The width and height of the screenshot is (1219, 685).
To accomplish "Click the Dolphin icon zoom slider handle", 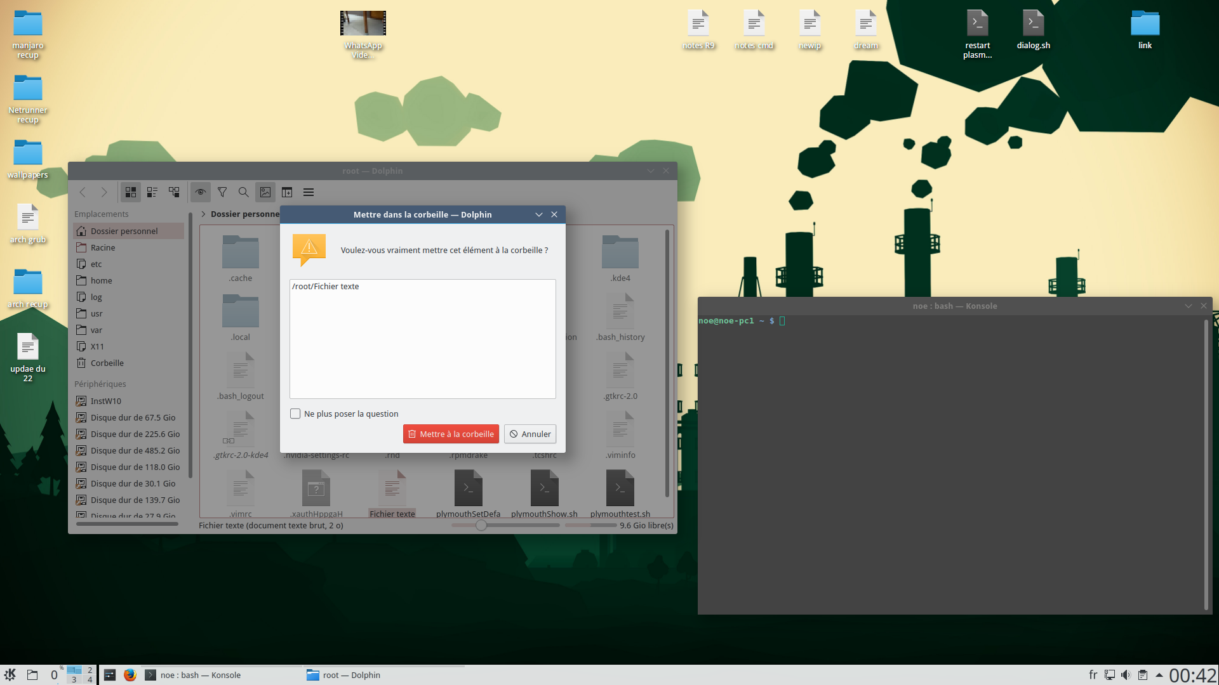I will [x=481, y=525].
